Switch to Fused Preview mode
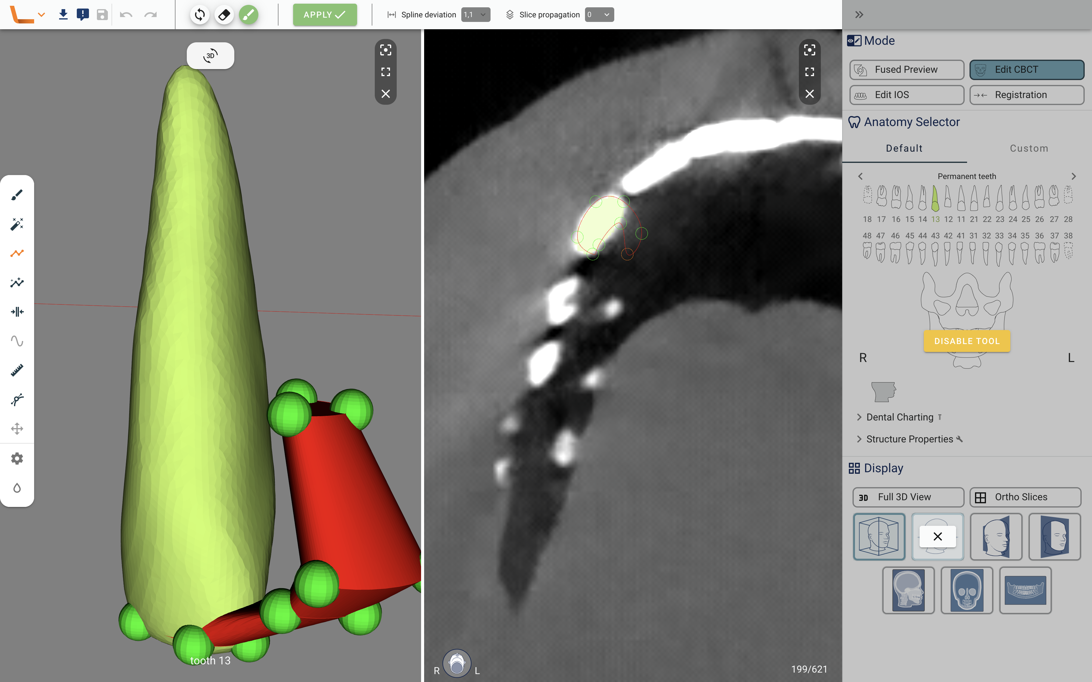The width and height of the screenshot is (1092, 682). coord(906,69)
